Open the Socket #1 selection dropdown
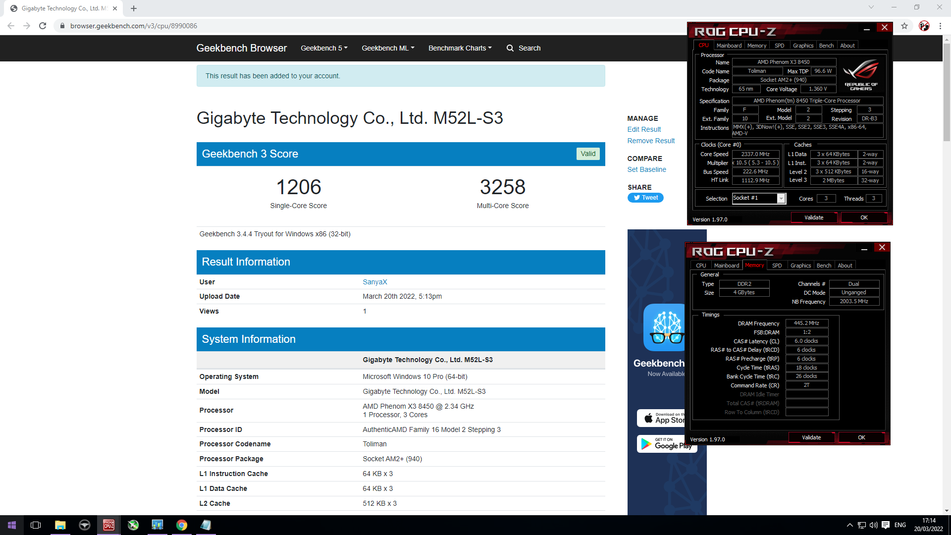Viewport: 951px width, 535px height. 781,199
